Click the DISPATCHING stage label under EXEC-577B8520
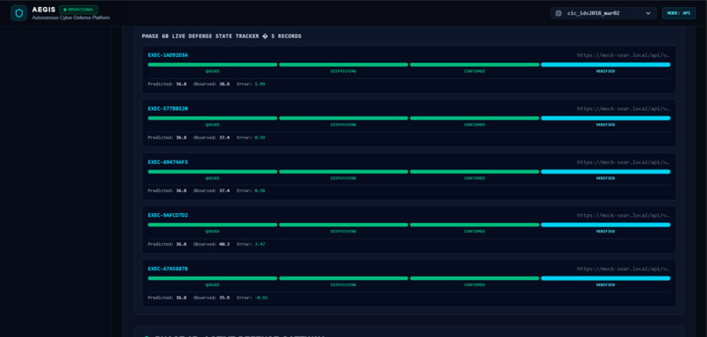Viewport: 707px width, 337px height. (x=344, y=125)
